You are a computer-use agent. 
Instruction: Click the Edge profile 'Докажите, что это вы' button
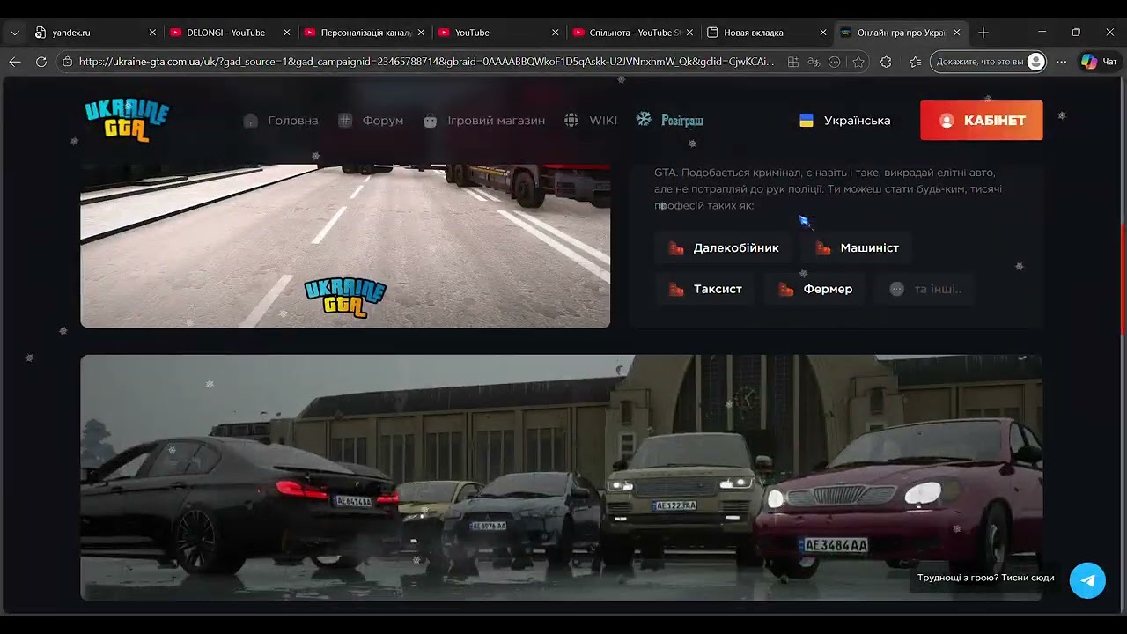coord(988,62)
